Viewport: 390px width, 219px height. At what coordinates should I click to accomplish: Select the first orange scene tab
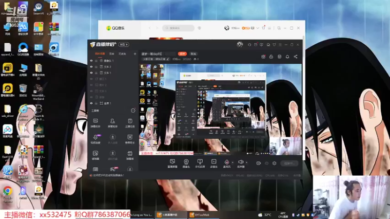coord(100,54)
